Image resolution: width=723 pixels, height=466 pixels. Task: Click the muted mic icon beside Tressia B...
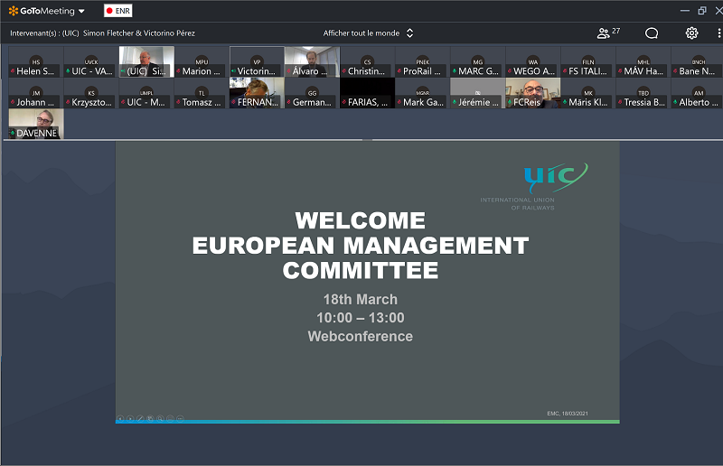pyautogui.click(x=620, y=102)
